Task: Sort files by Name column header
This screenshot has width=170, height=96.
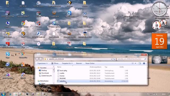Action: point(59,67)
